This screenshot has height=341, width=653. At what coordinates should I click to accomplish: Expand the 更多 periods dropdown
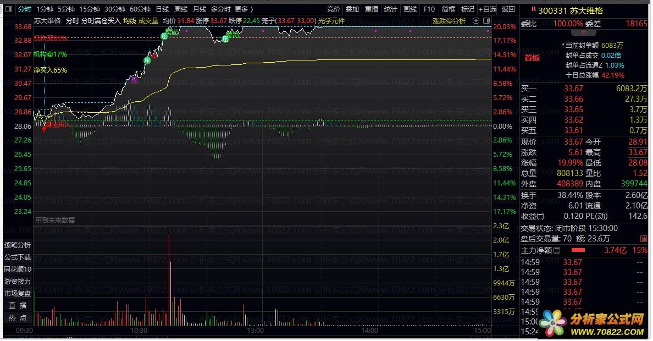point(244,9)
